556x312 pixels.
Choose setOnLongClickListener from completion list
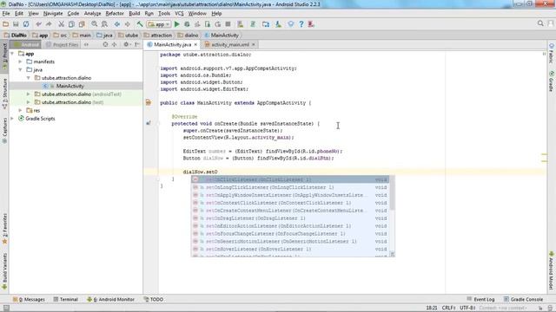pyautogui.click(x=290, y=187)
